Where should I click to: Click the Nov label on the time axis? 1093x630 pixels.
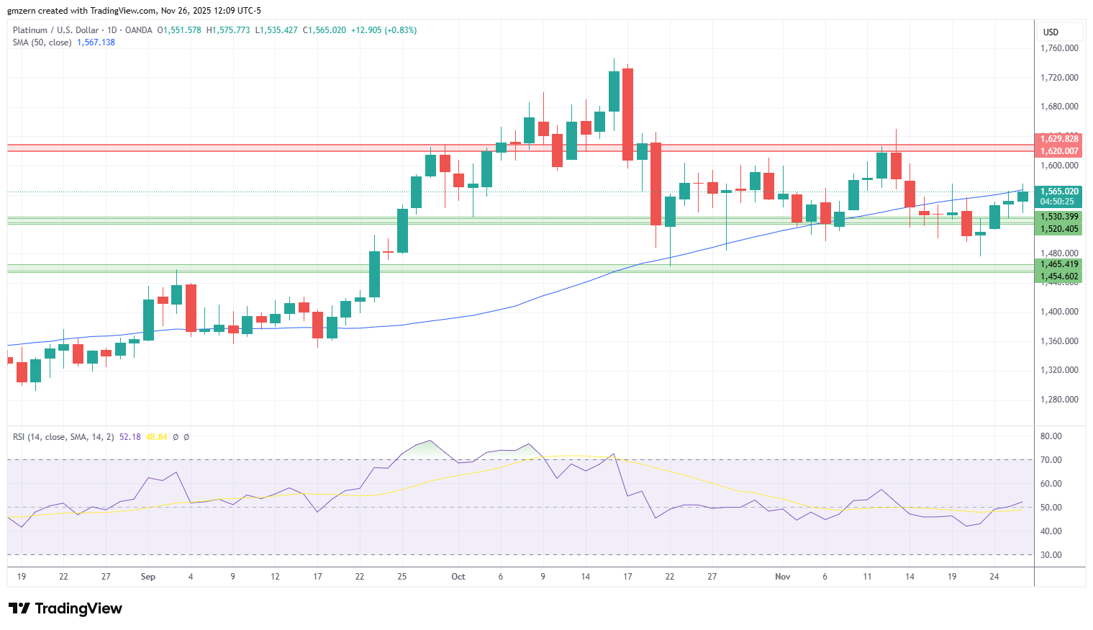click(783, 577)
